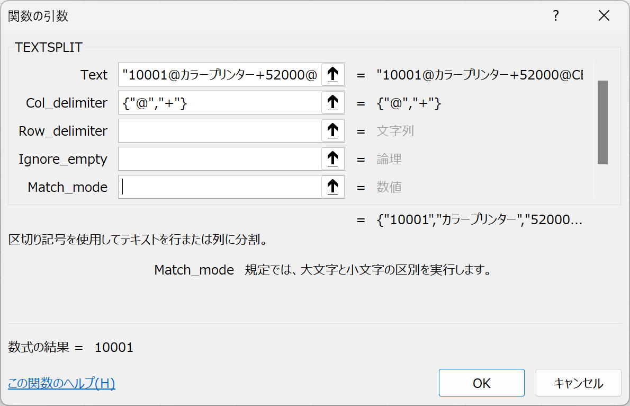Click the array preview starting {"10001"
630x406 pixels.
coord(479,220)
